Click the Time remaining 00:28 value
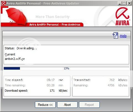Image resolution: width=133 pixels, height=112 pixels. click(50, 85)
